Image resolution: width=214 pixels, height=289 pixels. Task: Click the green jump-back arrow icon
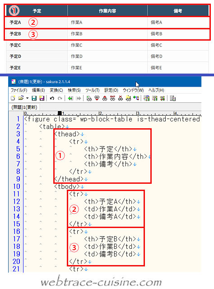point(70,98)
